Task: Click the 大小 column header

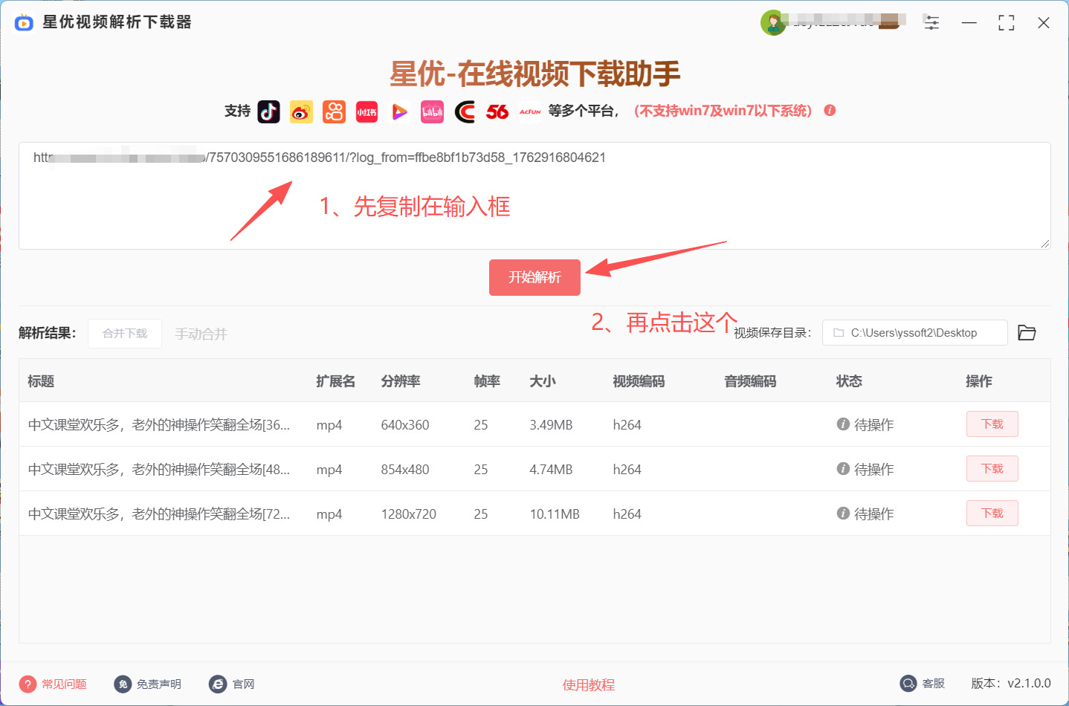Action: click(x=543, y=381)
